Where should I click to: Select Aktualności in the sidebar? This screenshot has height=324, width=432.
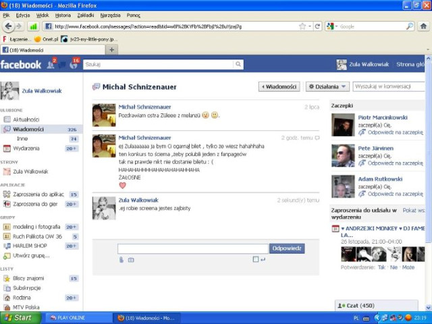26,119
